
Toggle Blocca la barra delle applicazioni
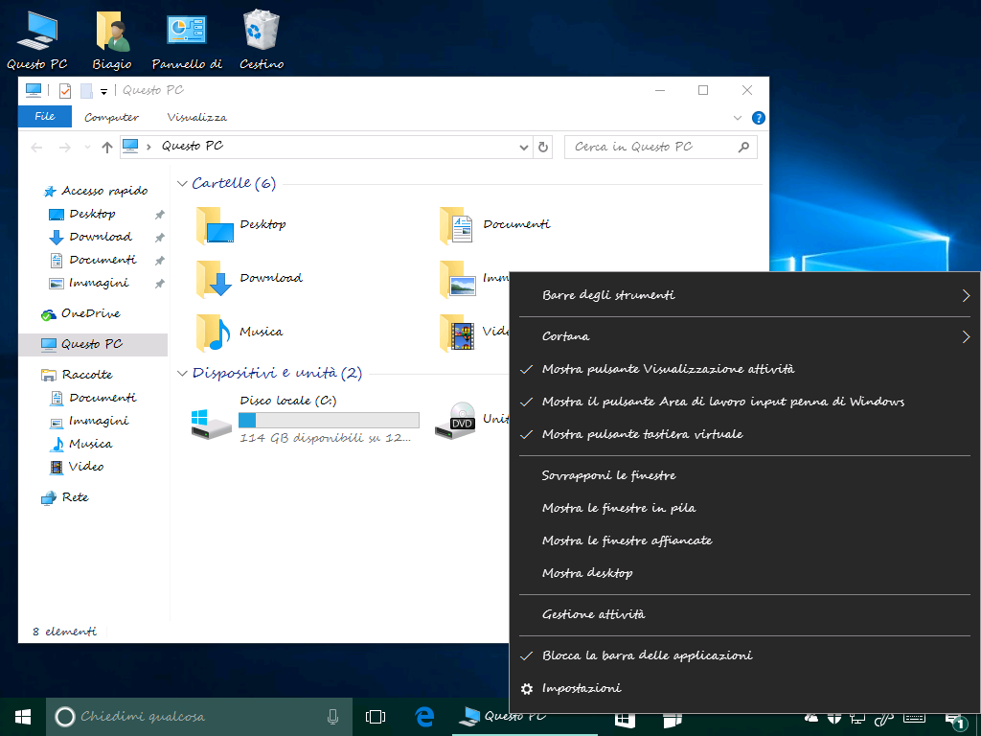pos(745,655)
